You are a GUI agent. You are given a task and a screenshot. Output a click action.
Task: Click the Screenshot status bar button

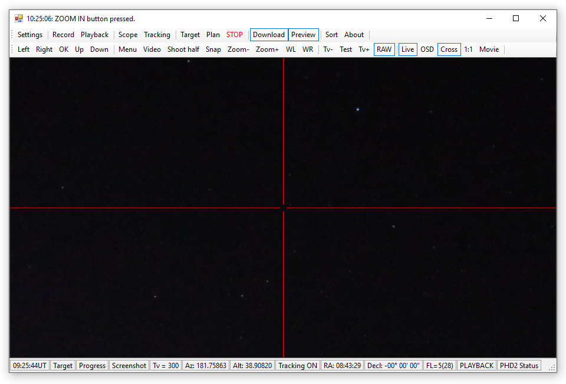(x=129, y=366)
